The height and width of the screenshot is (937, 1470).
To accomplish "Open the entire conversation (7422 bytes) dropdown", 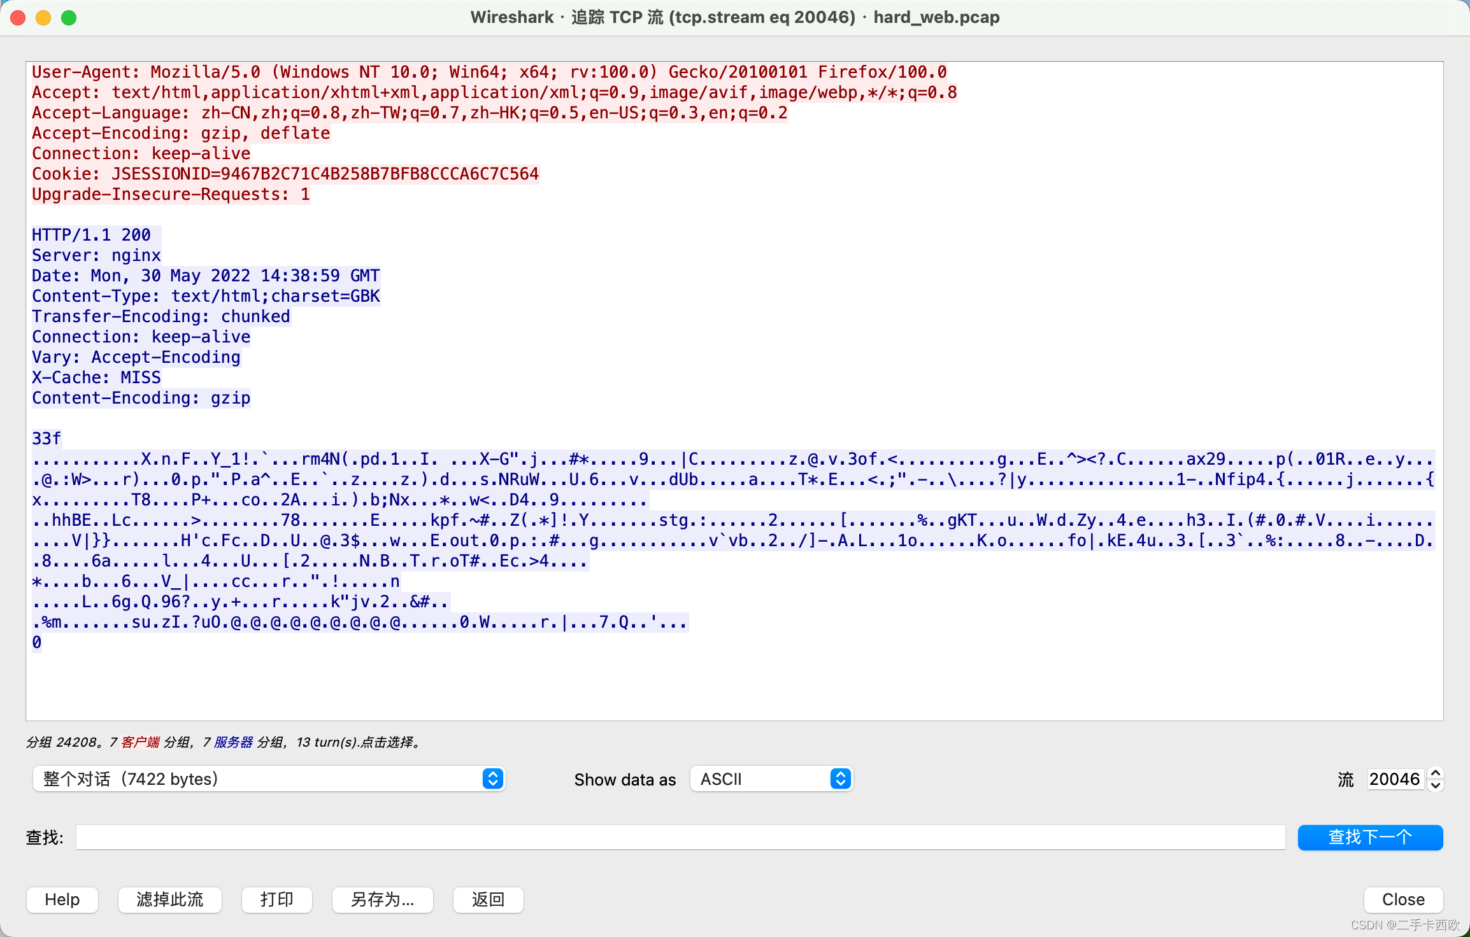I will pyautogui.click(x=269, y=778).
